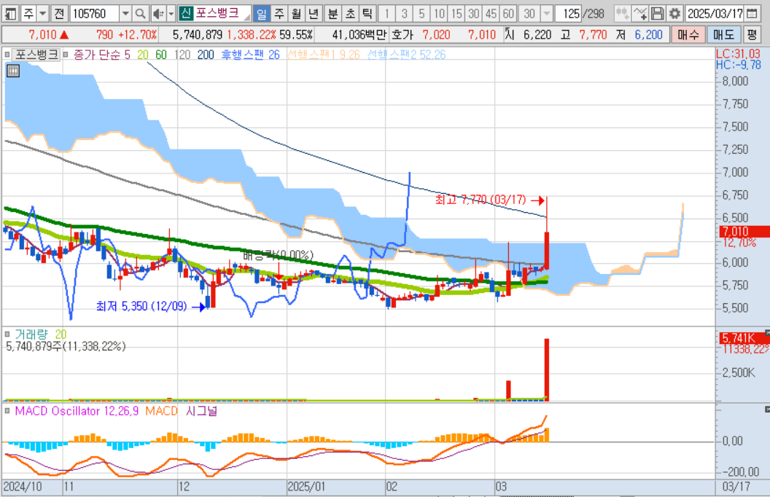Expand the stock code 105760 dropdown
Screen dimensions: 770x497
[x=125, y=14]
